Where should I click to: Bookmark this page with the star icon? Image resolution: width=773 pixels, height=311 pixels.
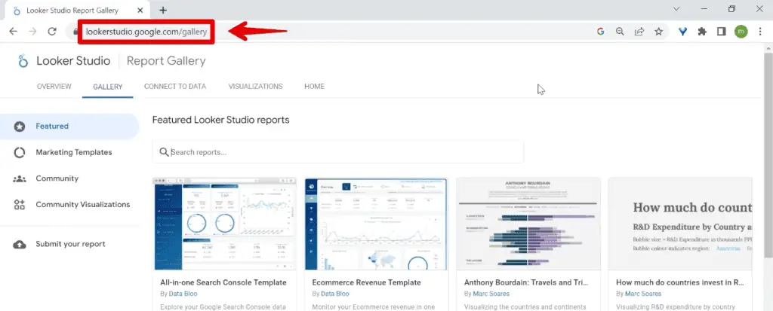coord(659,32)
